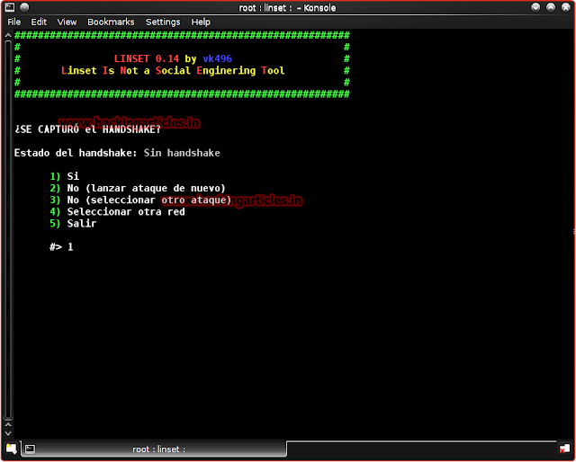Click option '1) Si'
Screen dimensions: 576x462
tap(64, 176)
